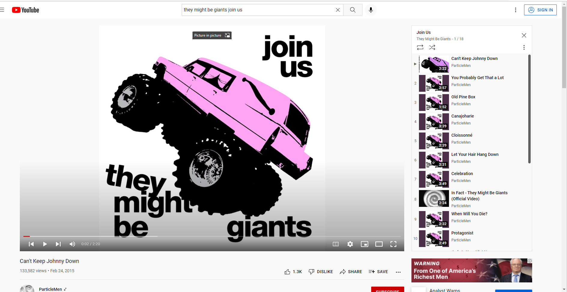567x292 pixels.
Task: Click the voice search microphone icon
Action: click(371, 10)
